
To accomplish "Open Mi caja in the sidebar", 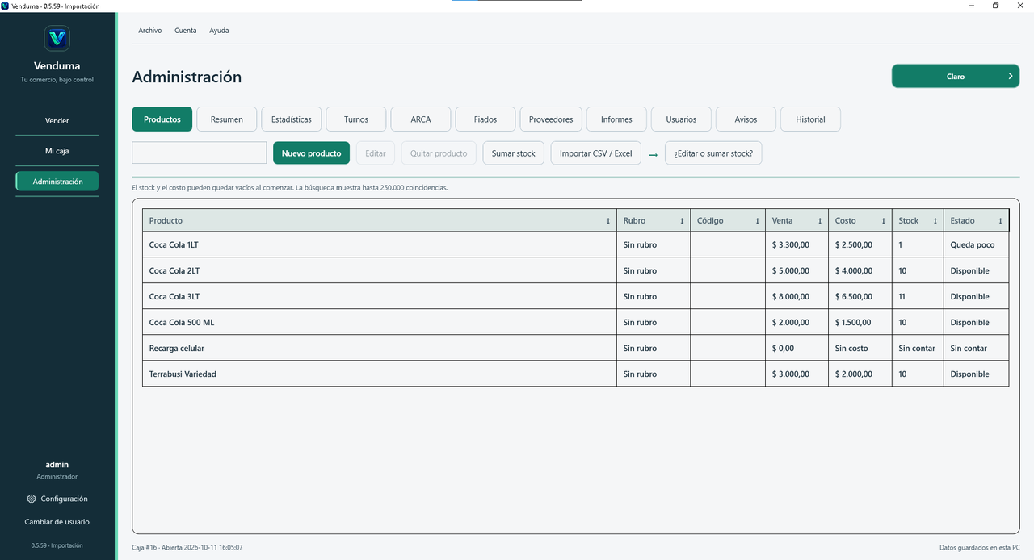I will click(x=57, y=151).
